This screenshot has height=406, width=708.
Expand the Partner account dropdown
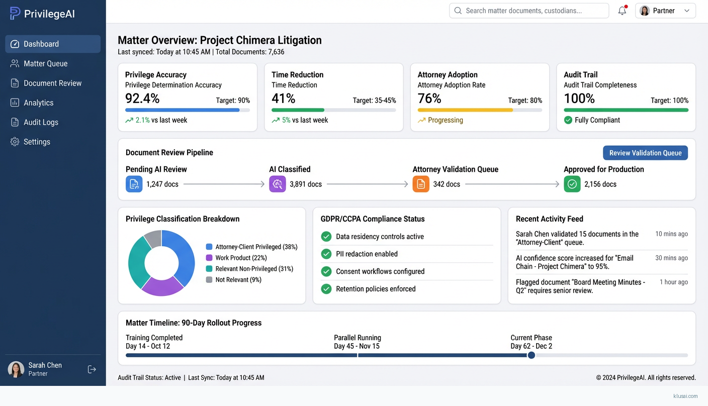click(665, 11)
